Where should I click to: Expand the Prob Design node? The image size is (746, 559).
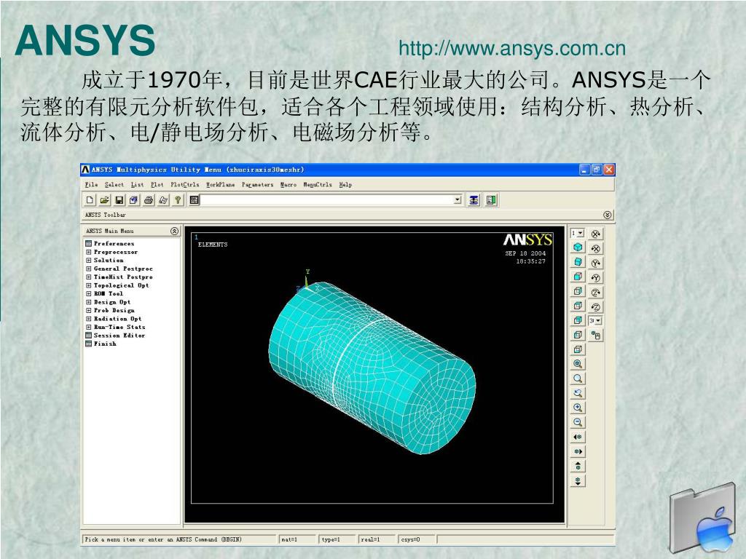[x=88, y=310]
